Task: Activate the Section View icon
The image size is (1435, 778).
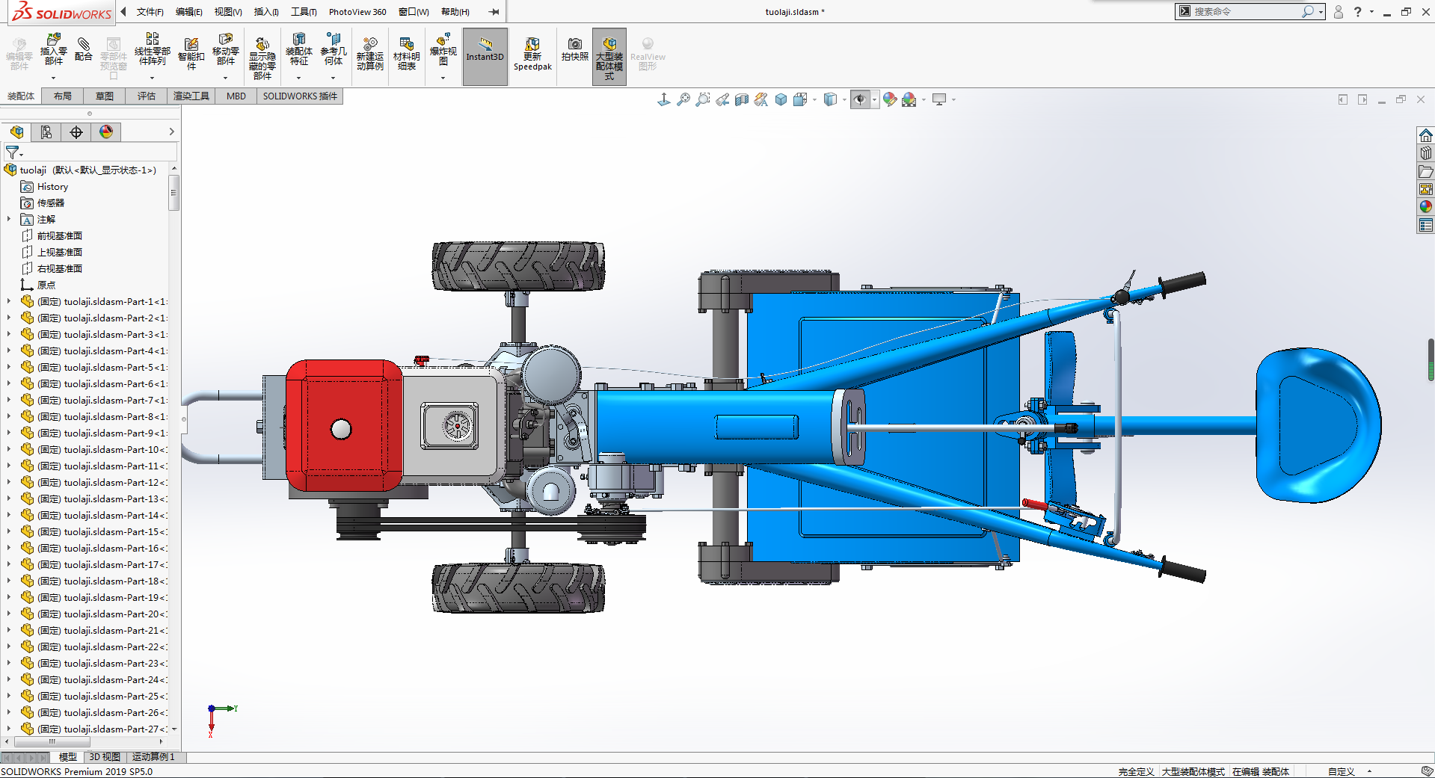Action: point(741,99)
